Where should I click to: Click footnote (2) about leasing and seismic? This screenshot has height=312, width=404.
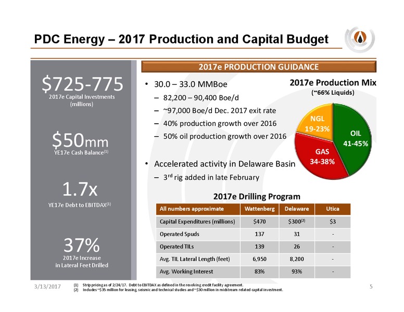click(178, 290)
